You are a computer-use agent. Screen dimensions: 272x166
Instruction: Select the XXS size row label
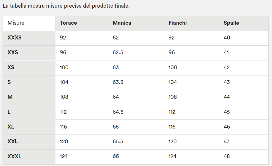(29, 53)
